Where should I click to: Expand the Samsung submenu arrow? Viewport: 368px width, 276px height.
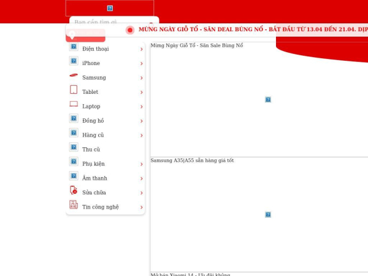[142, 78]
